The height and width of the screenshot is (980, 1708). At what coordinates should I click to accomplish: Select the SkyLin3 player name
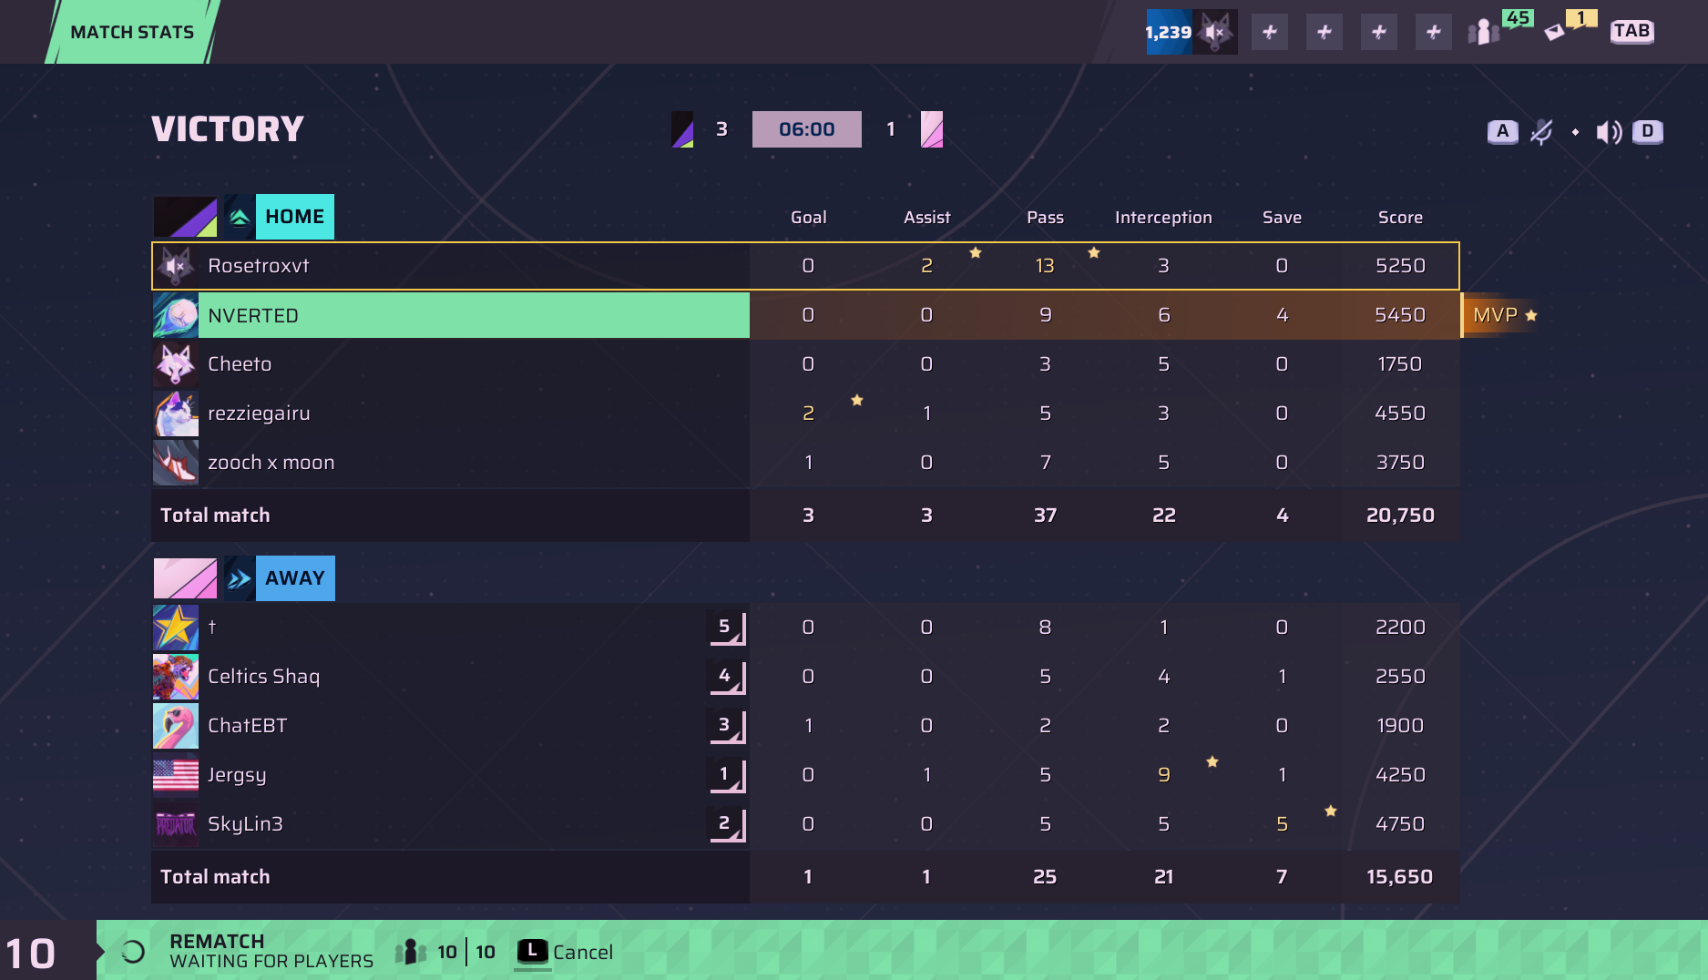245,824
